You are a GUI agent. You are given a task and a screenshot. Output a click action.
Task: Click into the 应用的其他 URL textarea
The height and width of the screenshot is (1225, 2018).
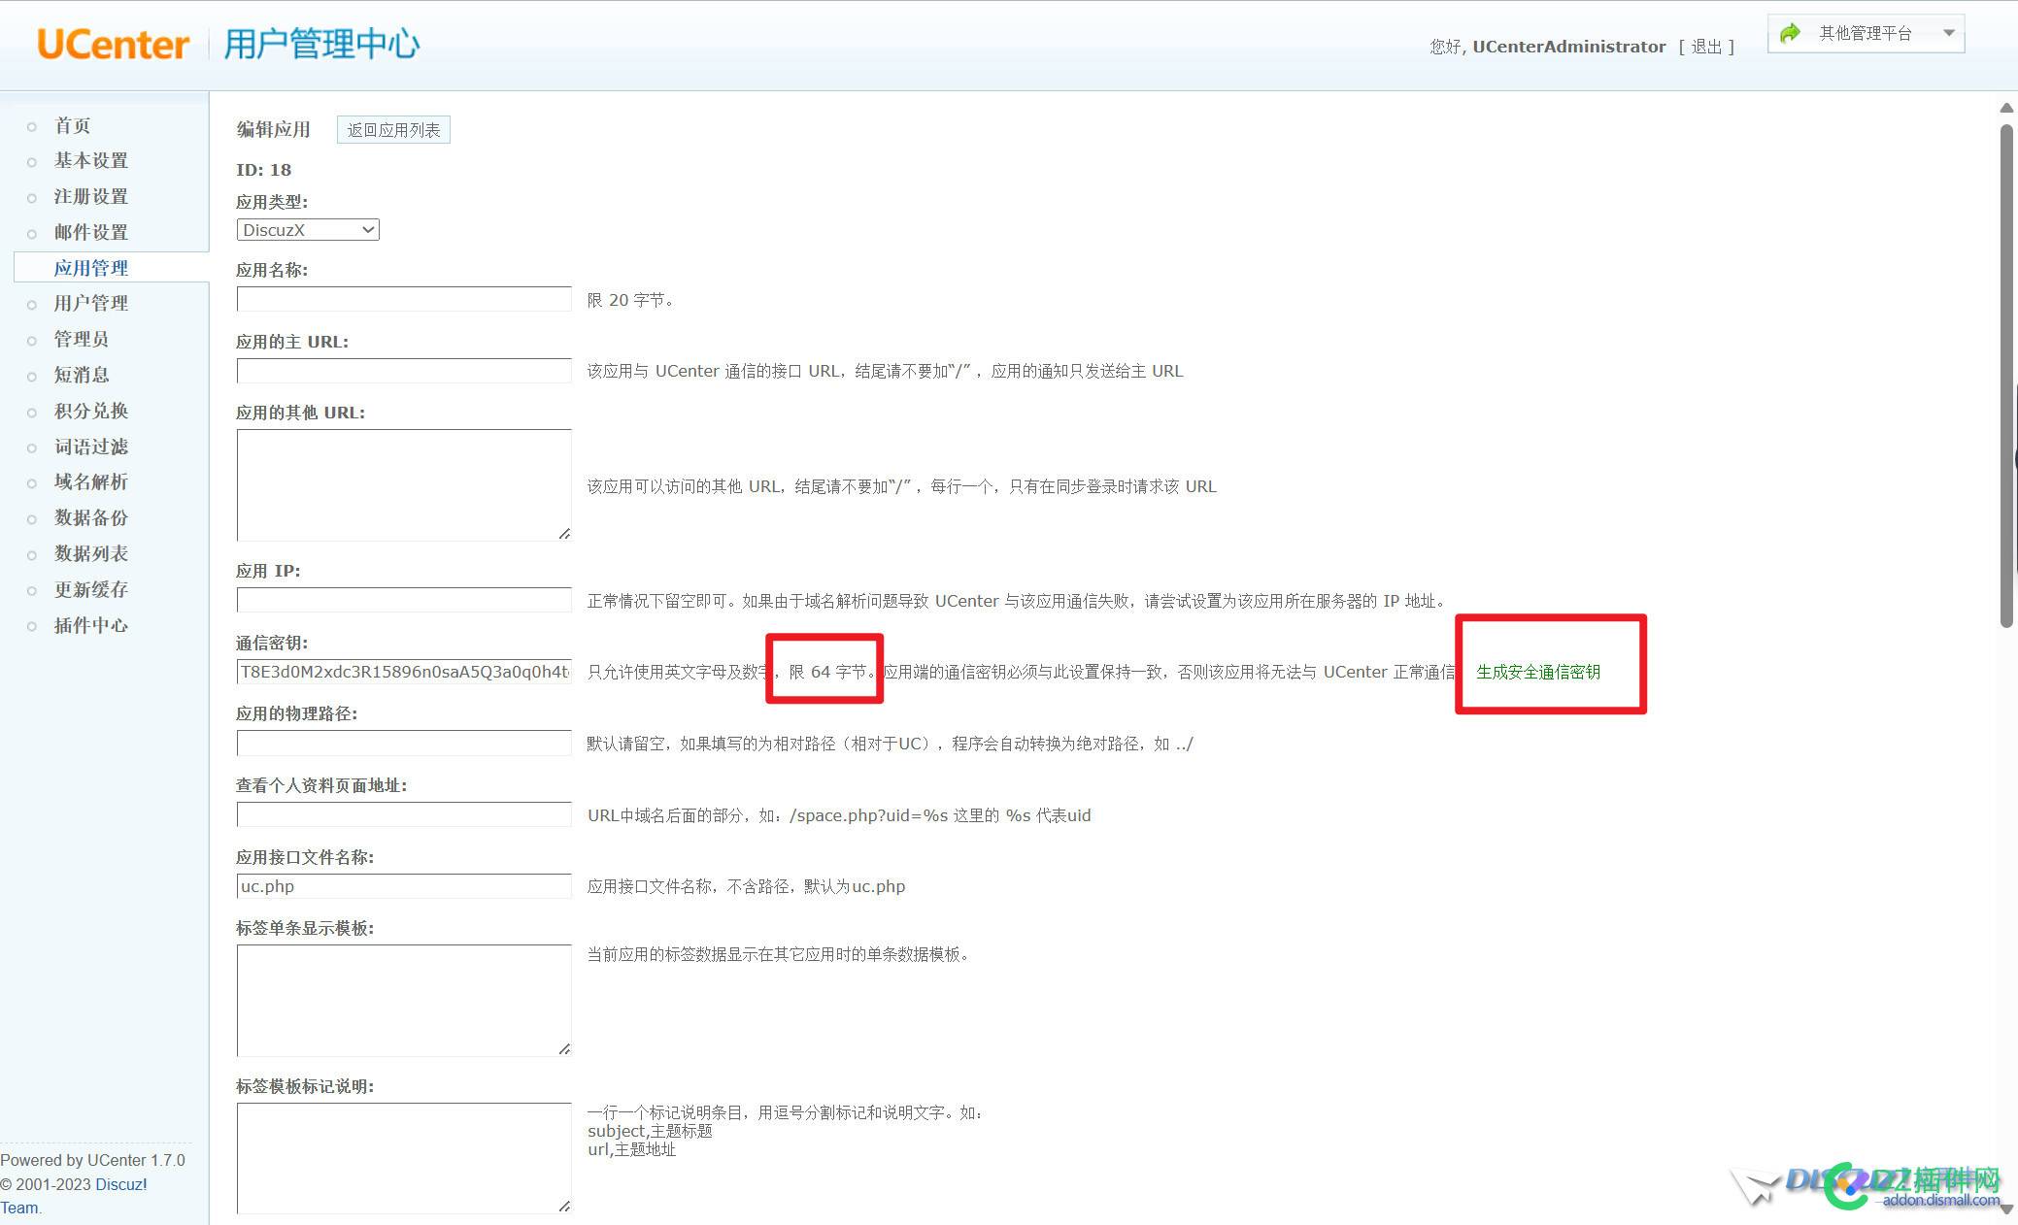[404, 485]
